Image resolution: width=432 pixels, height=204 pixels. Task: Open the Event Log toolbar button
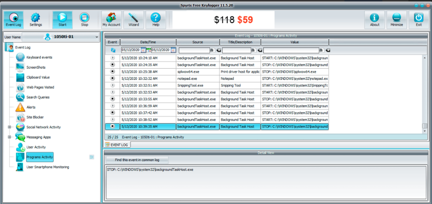(13, 20)
